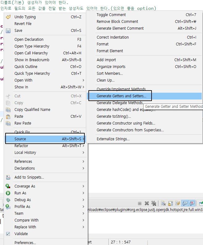The image size is (203, 245).
Task: Select Organize Imports
Action: coord(144,67)
